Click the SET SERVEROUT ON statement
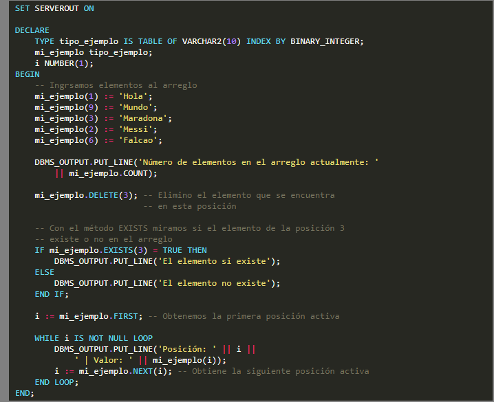The image size is (494, 402). (54, 8)
